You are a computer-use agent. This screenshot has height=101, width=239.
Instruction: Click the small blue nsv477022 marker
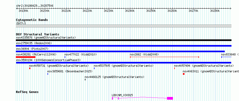(x=65, y=57)
